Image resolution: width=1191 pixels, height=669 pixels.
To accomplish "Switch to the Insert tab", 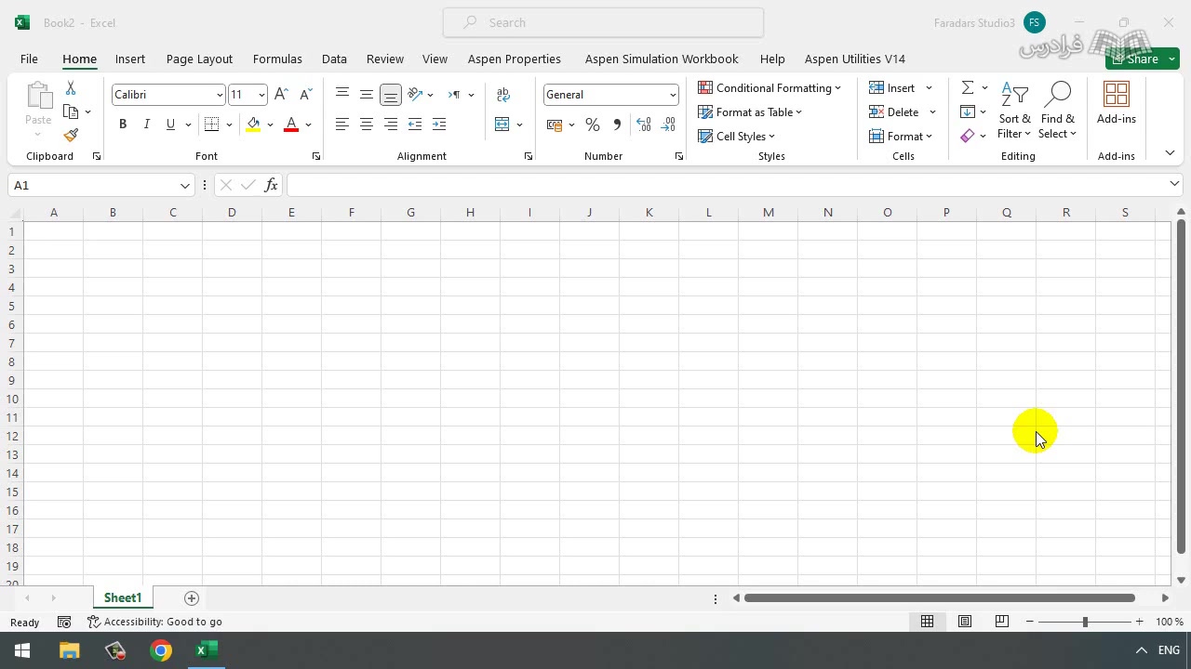I will (x=130, y=59).
